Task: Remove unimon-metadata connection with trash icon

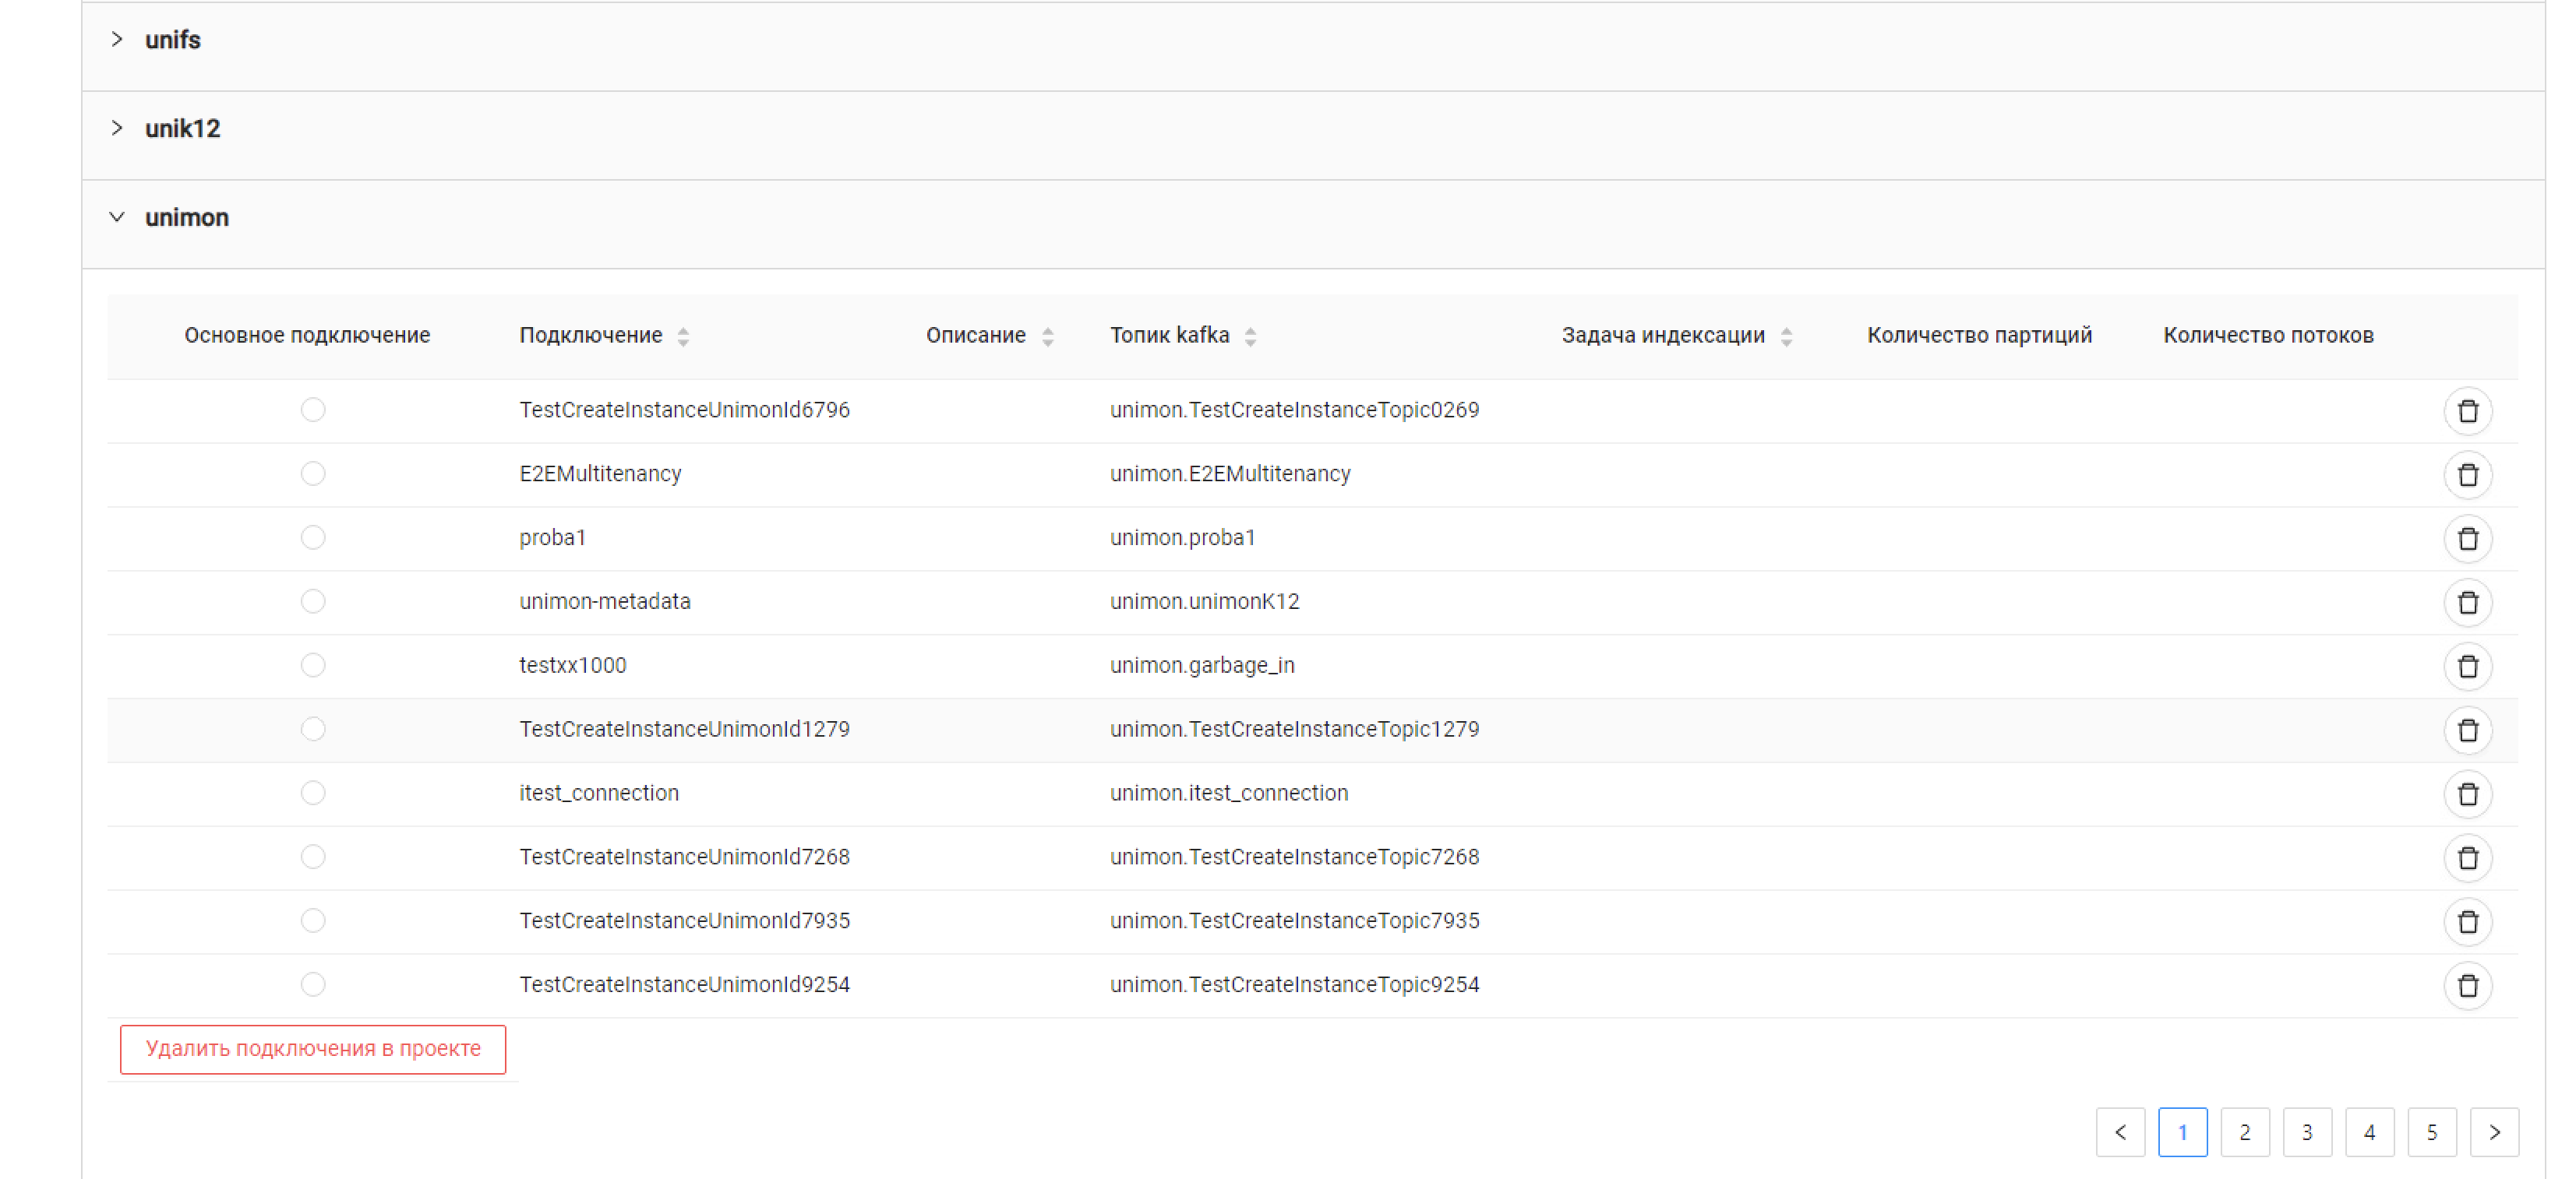Action: [2467, 603]
